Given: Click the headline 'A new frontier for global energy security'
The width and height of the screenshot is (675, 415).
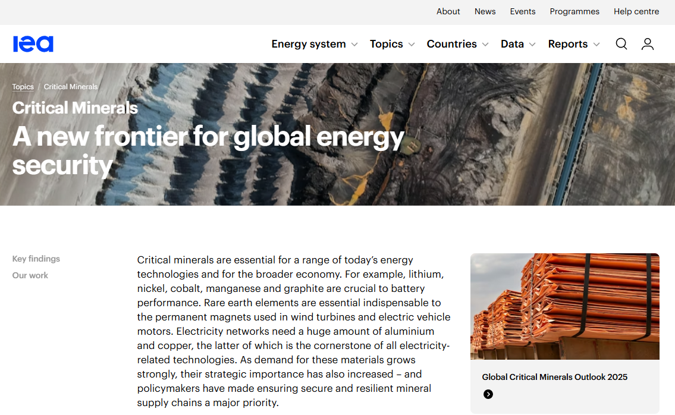Looking at the screenshot, I should coord(208,150).
